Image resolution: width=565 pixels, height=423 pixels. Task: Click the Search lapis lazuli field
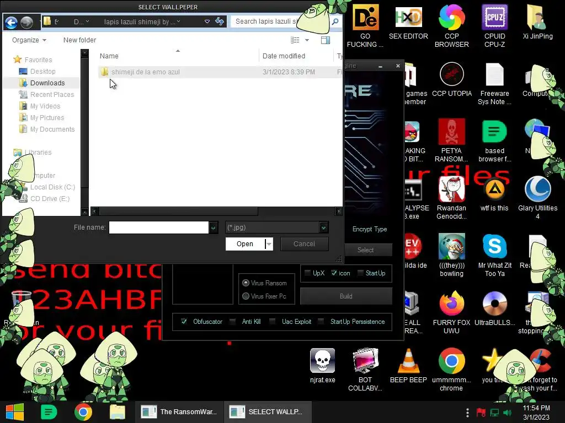[x=265, y=21]
